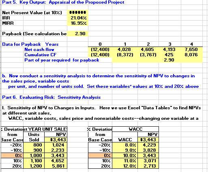Viewport: 208px width, 172px height.
Task: Select NPV 3,828 in WACC table
Action: coord(148,150)
